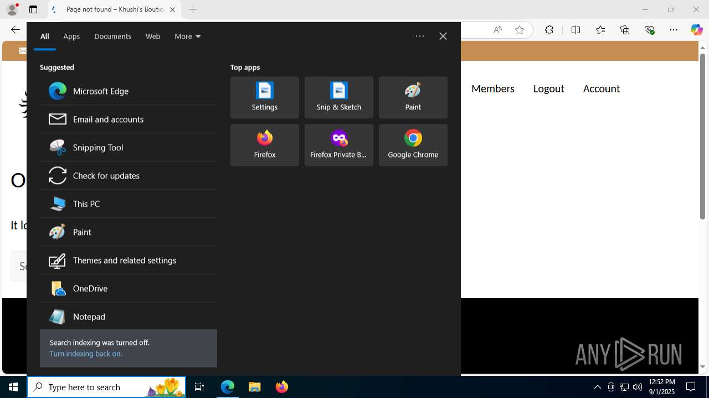Click scrollbar down arrow in Edge

(x=702, y=366)
